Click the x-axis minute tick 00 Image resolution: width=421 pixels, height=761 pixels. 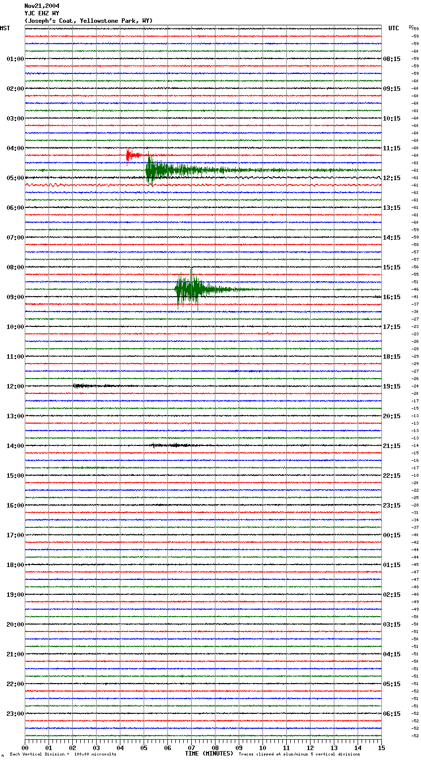point(25,748)
